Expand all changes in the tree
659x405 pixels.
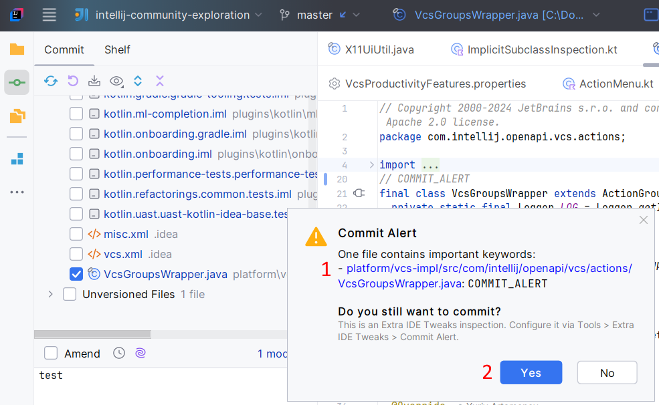pyautogui.click(x=138, y=81)
